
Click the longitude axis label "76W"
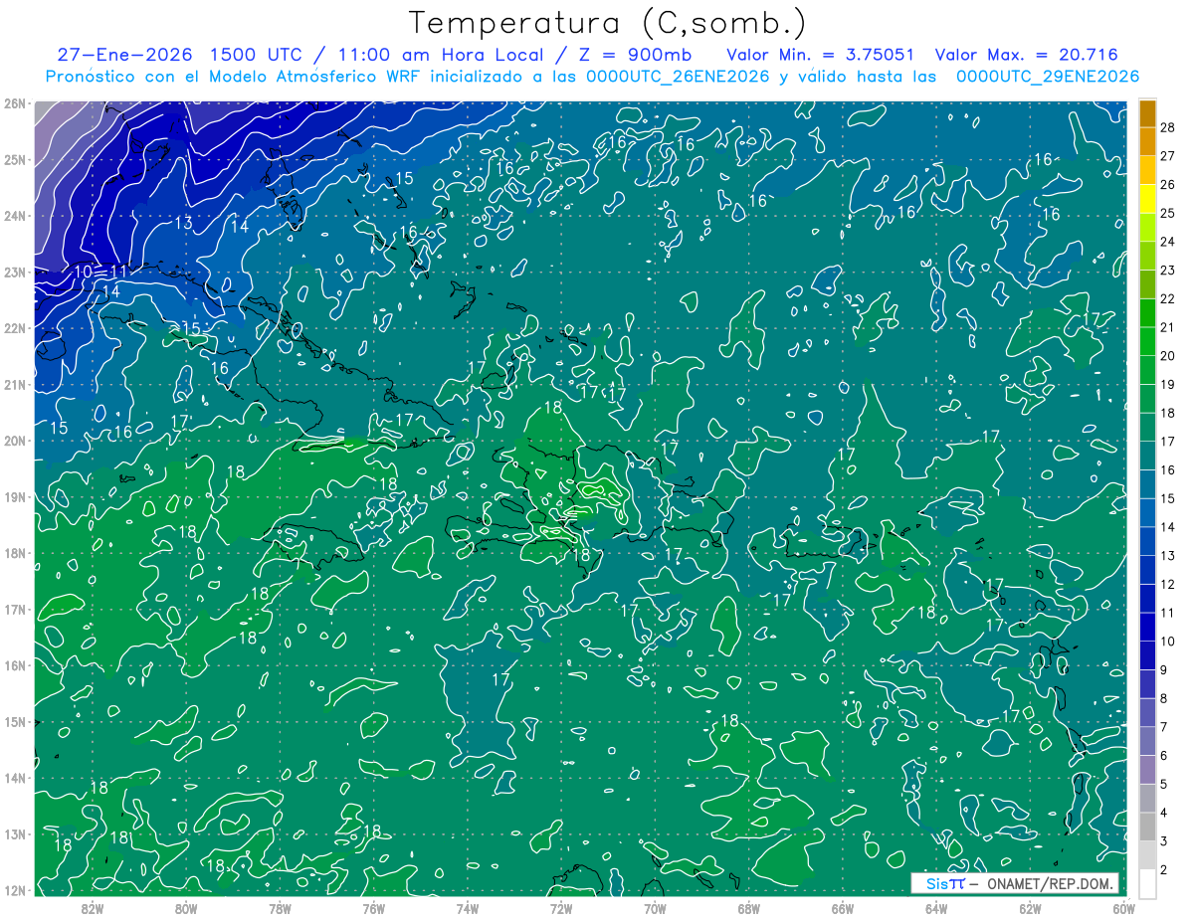point(373,908)
